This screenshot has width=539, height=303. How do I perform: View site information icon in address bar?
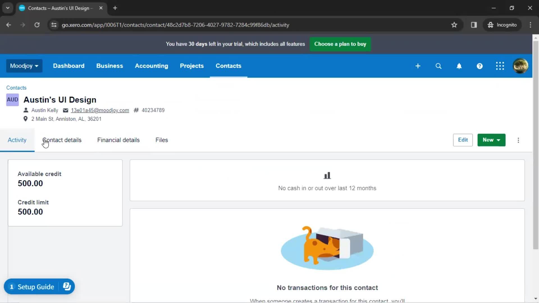click(54, 25)
